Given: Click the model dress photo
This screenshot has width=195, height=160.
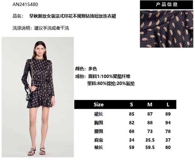Looking at the screenshot, I should 38,97.
